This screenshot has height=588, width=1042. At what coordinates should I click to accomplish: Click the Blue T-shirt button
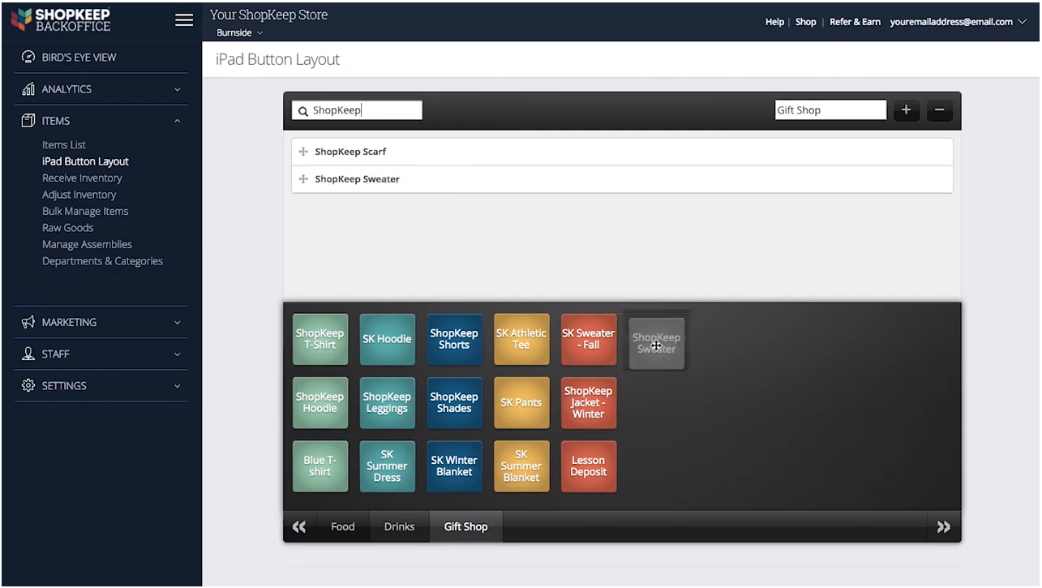coord(320,466)
